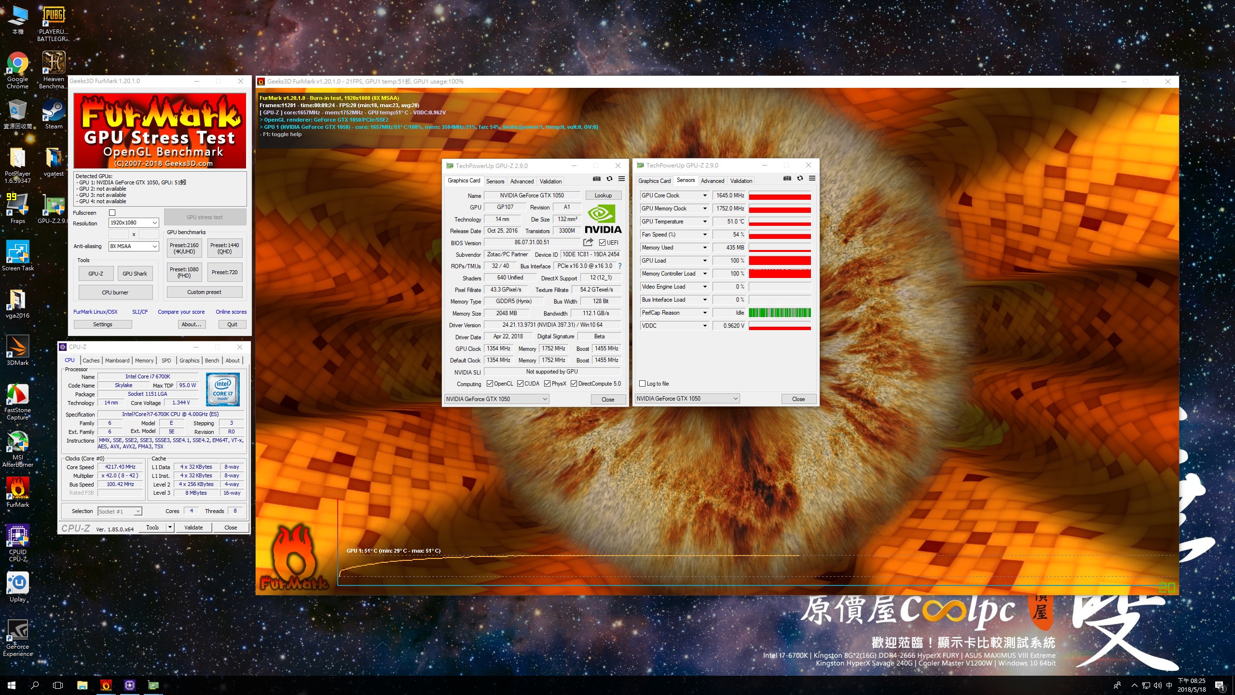This screenshot has height=695, width=1235.
Task: Expand the GPU Core Clock sensor dropdown
Action: tap(704, 195)
